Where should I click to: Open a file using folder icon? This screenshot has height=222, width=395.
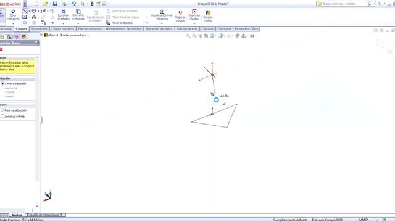click(45, 4)
